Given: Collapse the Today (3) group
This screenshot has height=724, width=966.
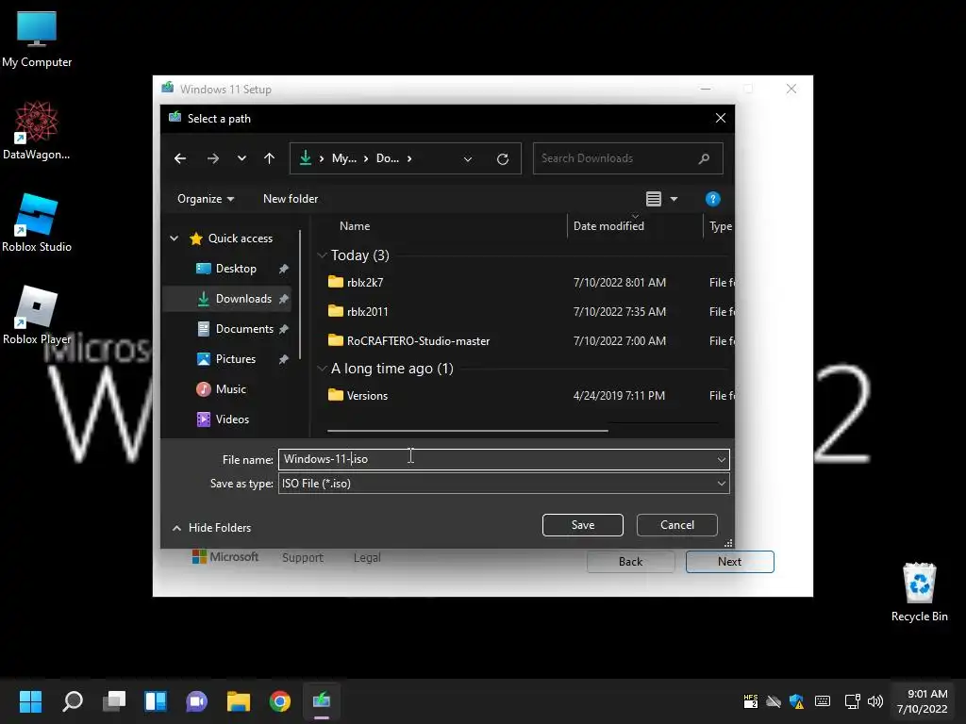Looking at the screenshot, I should [x=323, y=255].
